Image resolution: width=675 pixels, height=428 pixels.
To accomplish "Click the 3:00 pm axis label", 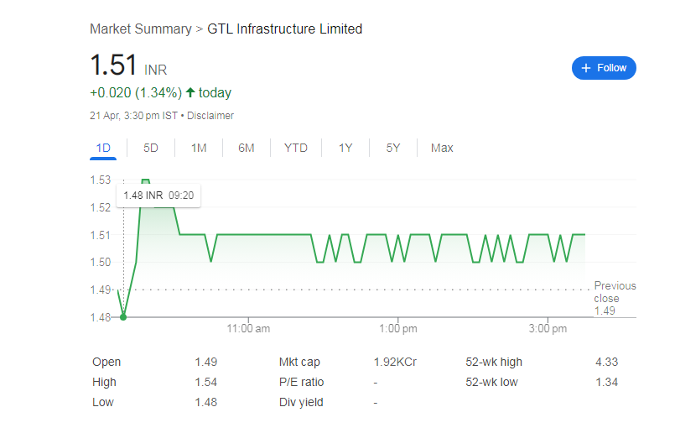I will (x=548, y=328).
